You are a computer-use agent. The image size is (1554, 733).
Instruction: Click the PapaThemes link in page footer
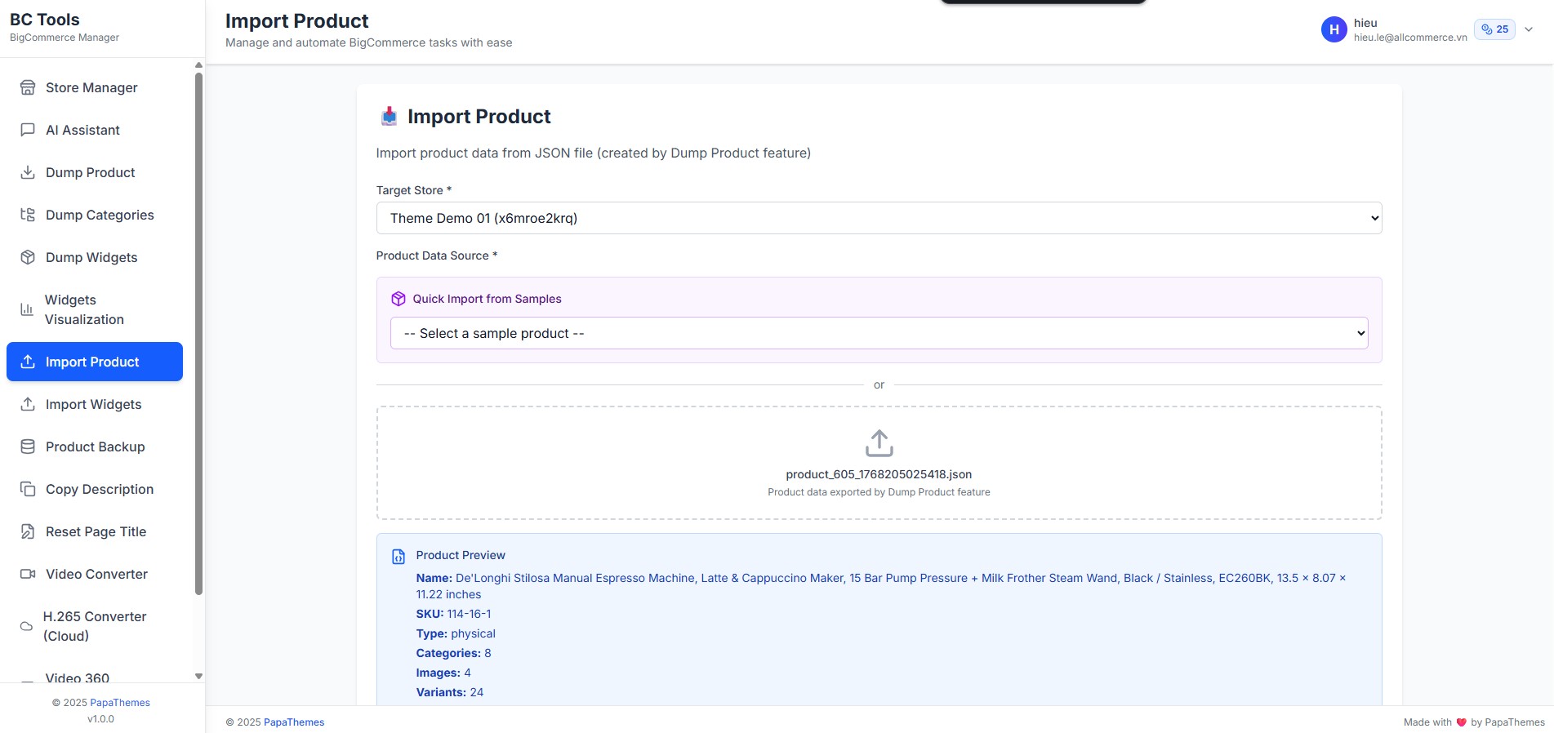click(294, 722)
